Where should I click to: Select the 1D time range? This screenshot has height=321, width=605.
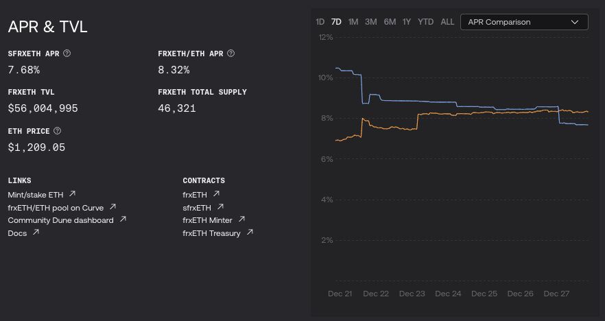click(320, 22)
